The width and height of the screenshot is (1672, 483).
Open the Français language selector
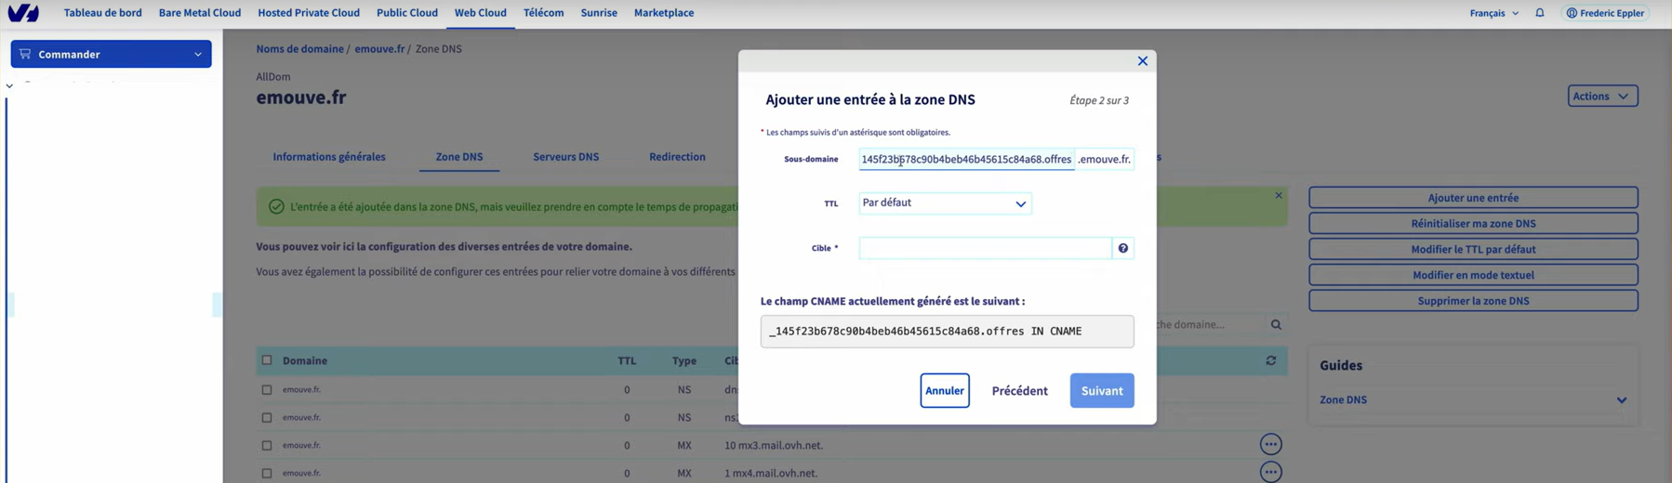(1494, 13)
